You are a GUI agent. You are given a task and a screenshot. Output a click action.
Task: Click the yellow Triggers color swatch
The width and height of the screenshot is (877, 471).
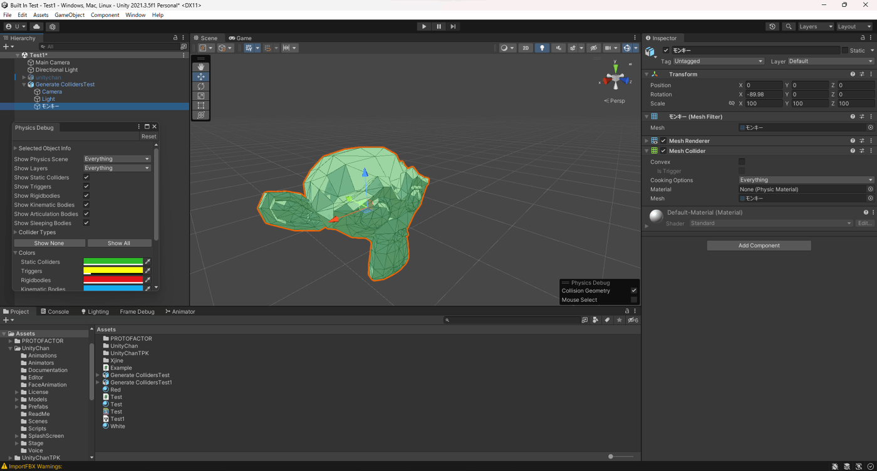[113, 271]
